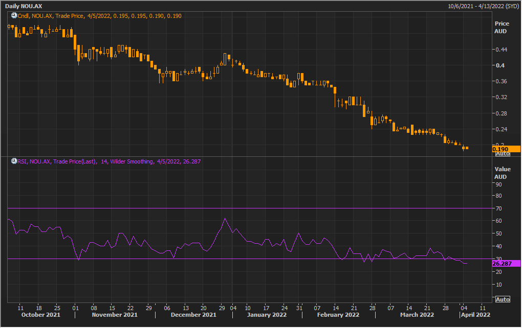Click the 01 date tick in November
Image resolution: width=522 pixels, height=328 pixels.
76,308
